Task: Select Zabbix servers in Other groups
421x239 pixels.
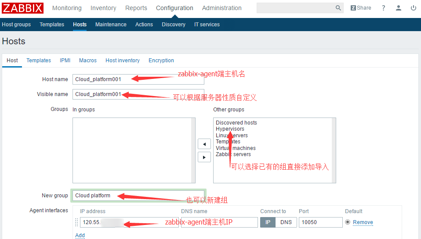Action: pos(233,154)
